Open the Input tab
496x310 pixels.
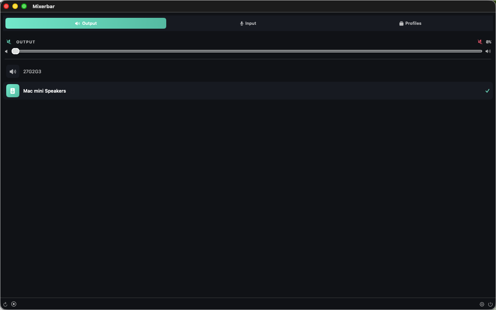(248, 23)
